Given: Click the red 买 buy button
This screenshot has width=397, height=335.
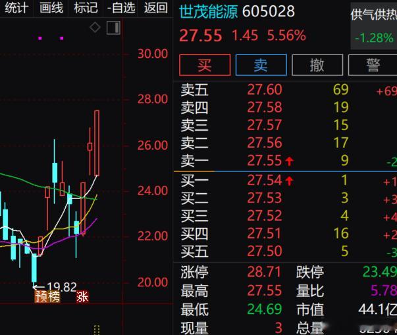Looking at the screenshot, I should coord(205,64).
